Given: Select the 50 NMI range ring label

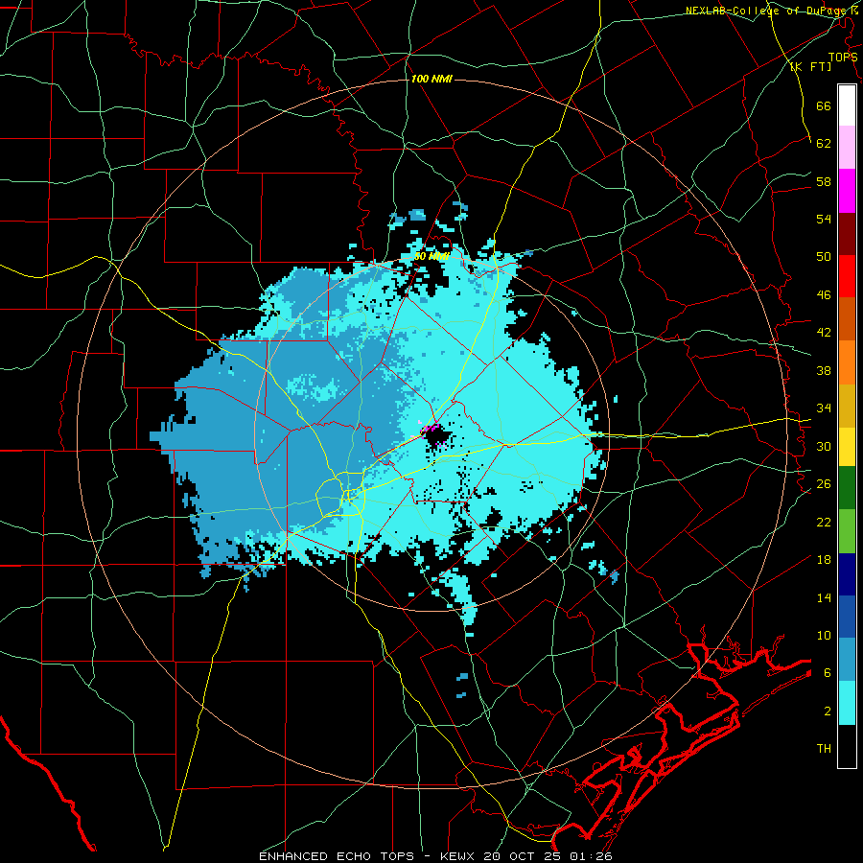Looking at the screenshot, I should tap(431, 256).
